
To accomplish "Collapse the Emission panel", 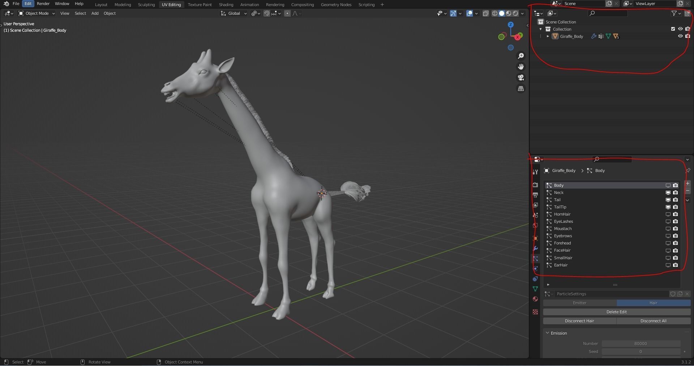I will (x=547, y=333).
